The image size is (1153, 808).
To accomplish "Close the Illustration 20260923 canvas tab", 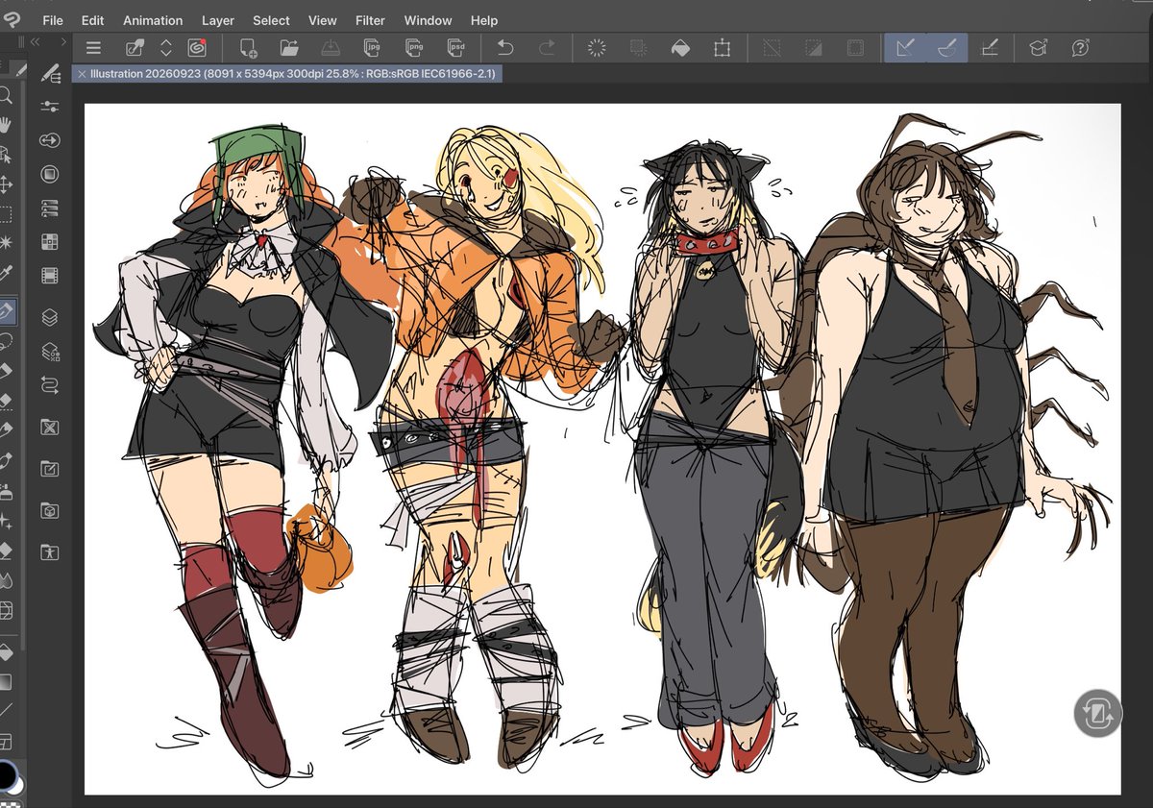I will pos(82,74).
